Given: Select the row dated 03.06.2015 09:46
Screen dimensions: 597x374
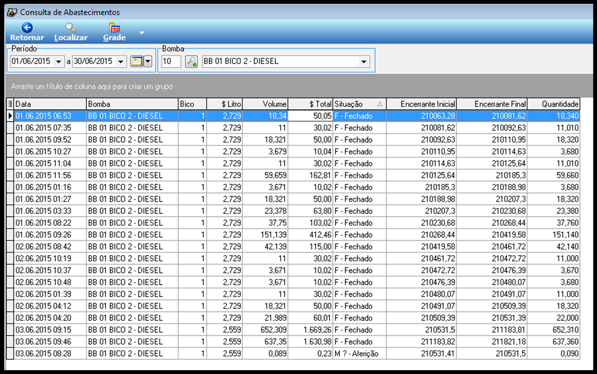Looking at the screenshot, I should pos(293,342).
